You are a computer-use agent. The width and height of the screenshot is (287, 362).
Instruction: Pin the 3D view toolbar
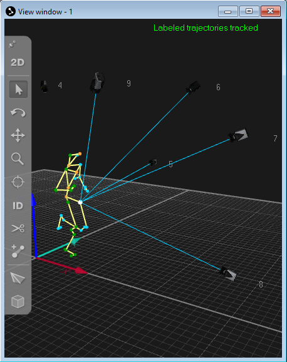click(x=13, y=44)
